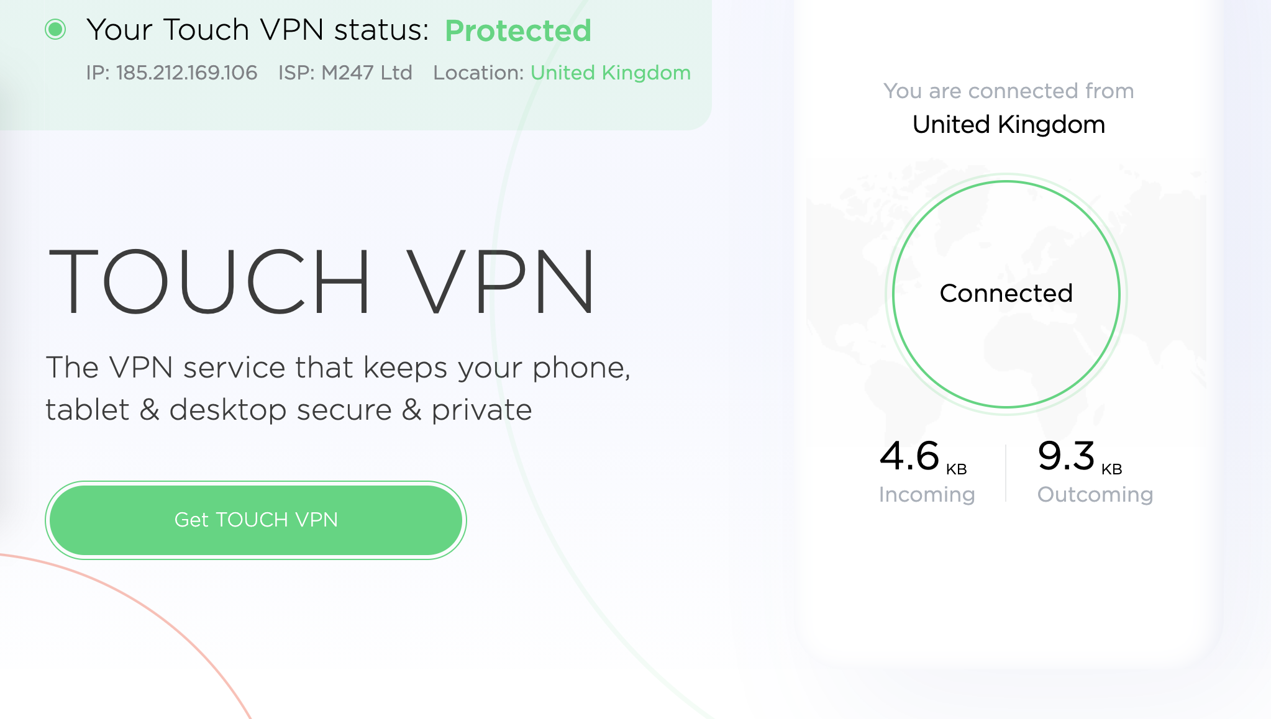1271x719 pixels.
Task: Click the divider between traffic stats
Action: coord(1006,473)
